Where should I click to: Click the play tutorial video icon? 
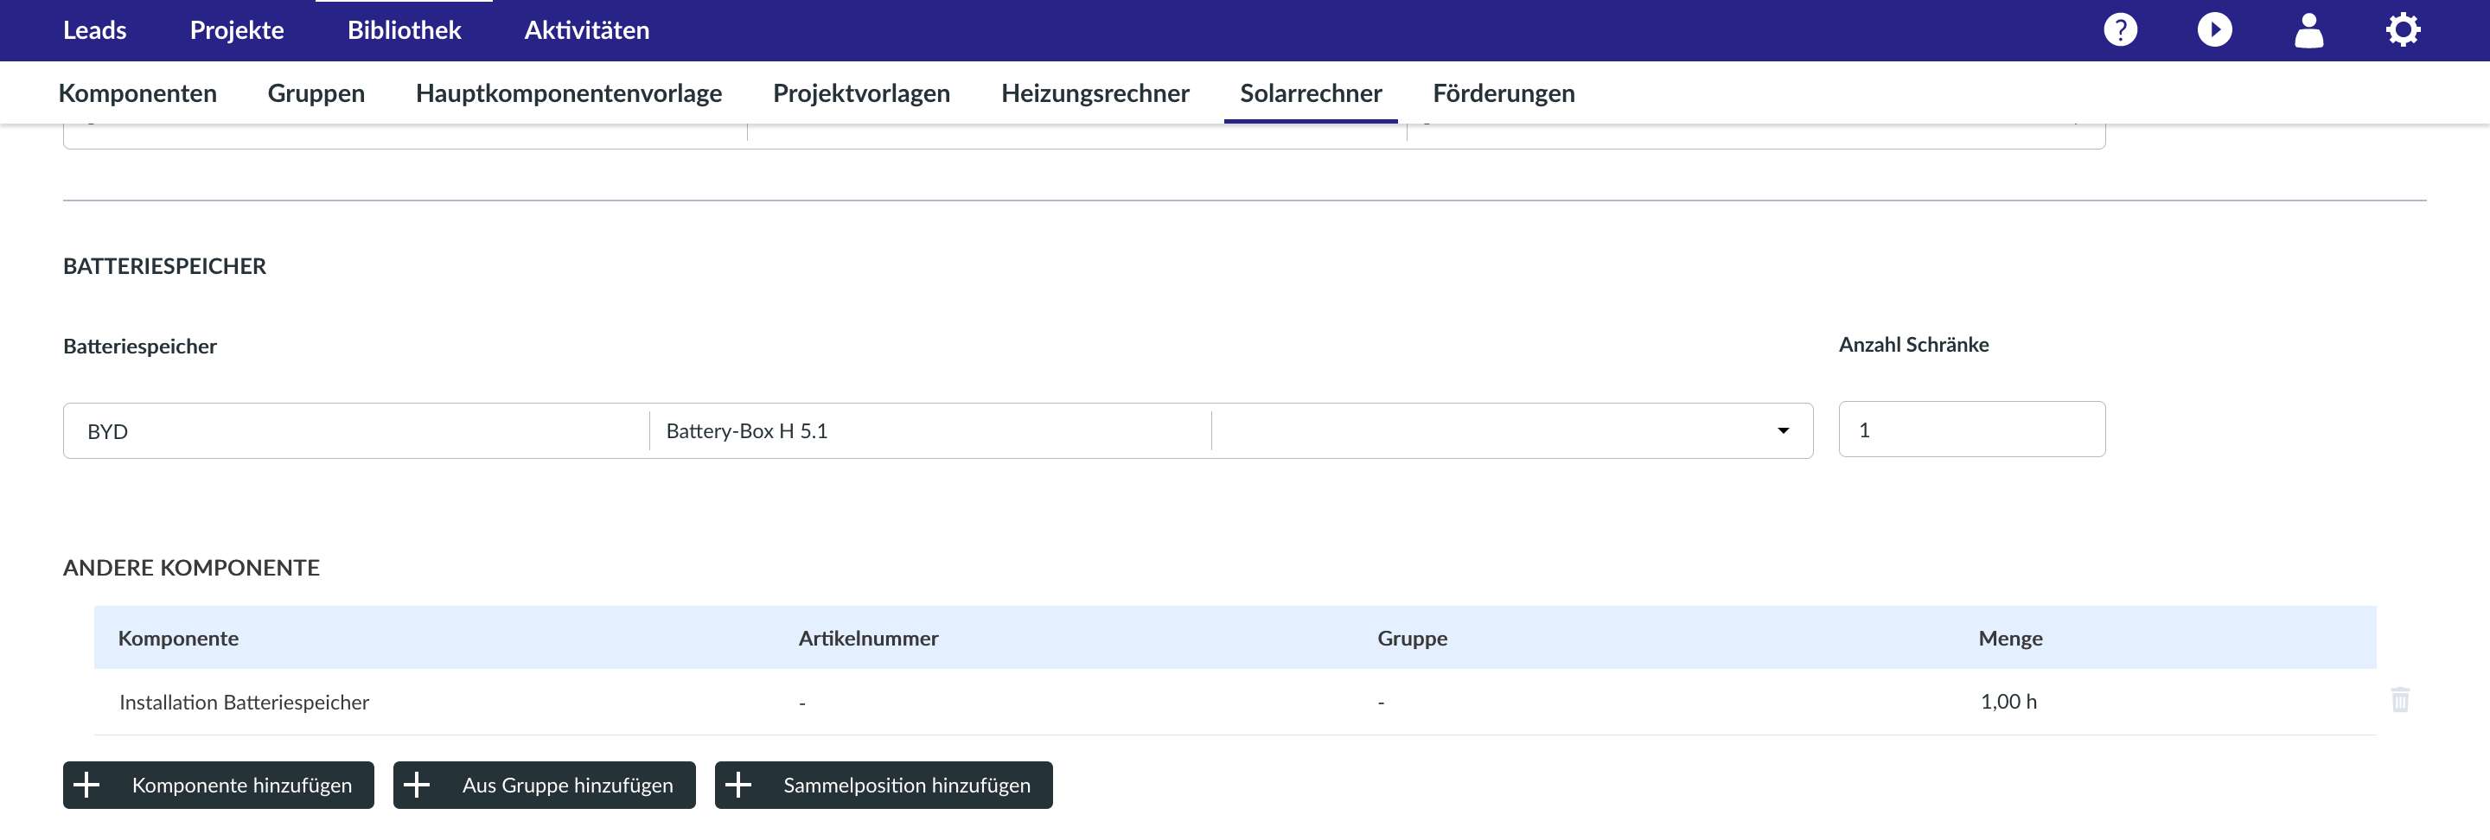point(2214,30)
